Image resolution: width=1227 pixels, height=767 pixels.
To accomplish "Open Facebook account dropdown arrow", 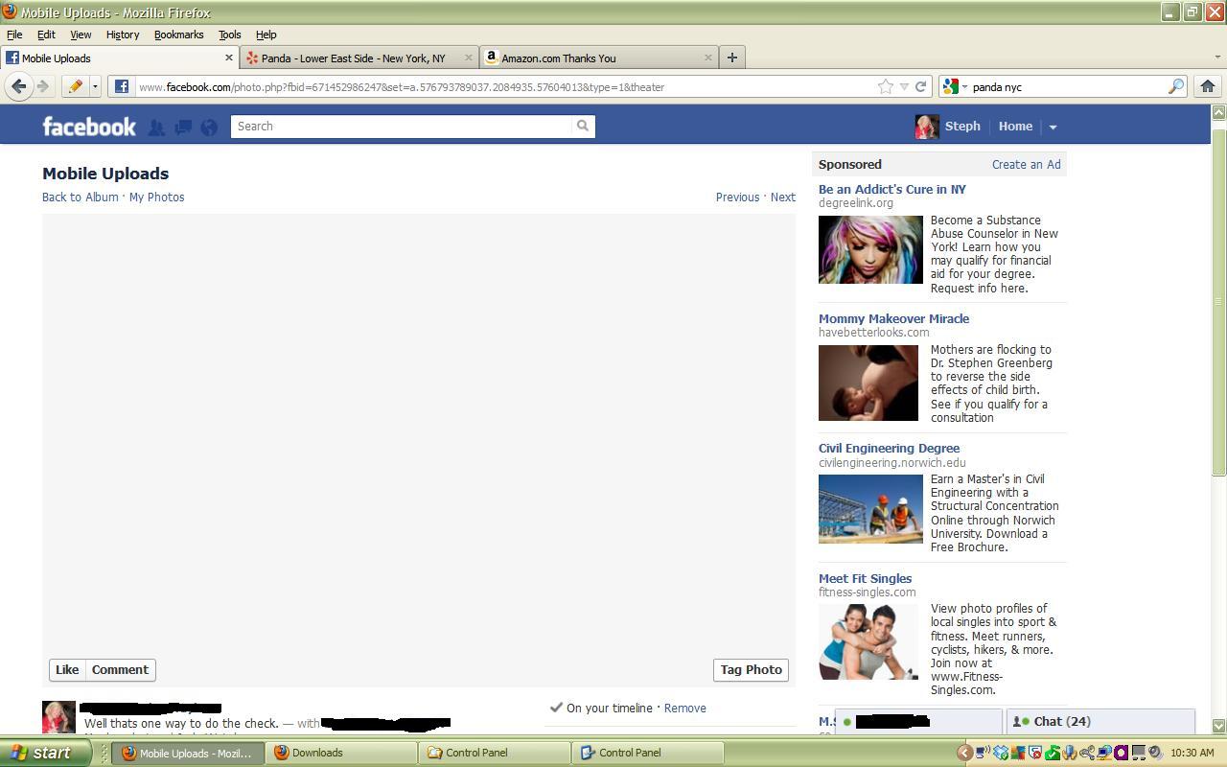I will point(1053,127).
